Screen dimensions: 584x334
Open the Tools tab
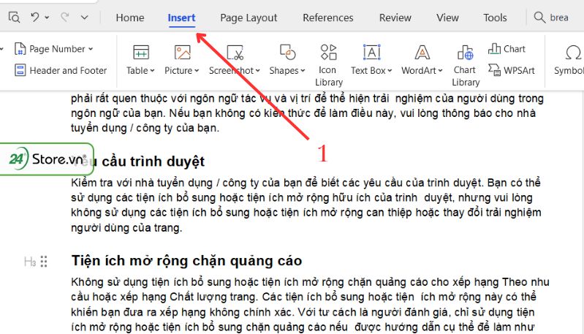pyautogui.click(x=495, y=18)
